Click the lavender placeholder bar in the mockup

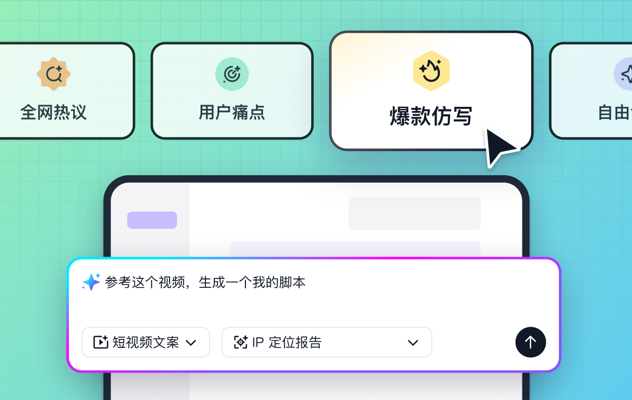(355, 249)
